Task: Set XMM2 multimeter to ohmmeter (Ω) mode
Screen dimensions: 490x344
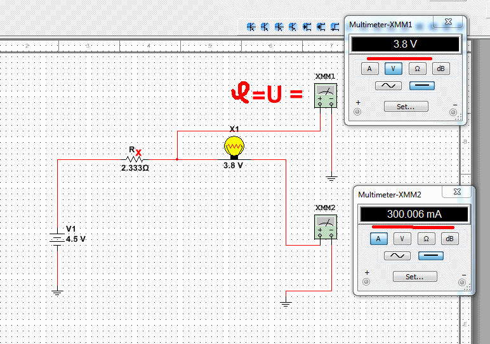Action: 426,239
